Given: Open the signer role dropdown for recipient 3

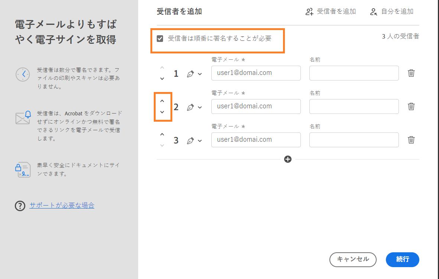Looking at the screenshot, I should click(x=199, y=140).
